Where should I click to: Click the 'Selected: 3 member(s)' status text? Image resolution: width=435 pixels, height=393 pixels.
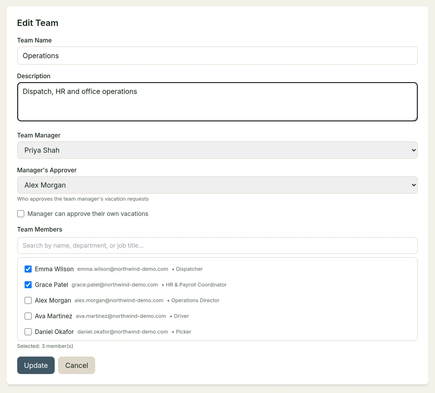click(x=45, y=346)
